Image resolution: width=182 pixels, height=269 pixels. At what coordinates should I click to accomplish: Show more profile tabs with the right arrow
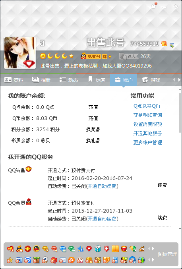click(179, 80)
